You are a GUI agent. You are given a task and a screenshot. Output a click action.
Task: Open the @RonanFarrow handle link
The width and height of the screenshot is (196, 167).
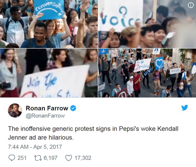point(45,116)
